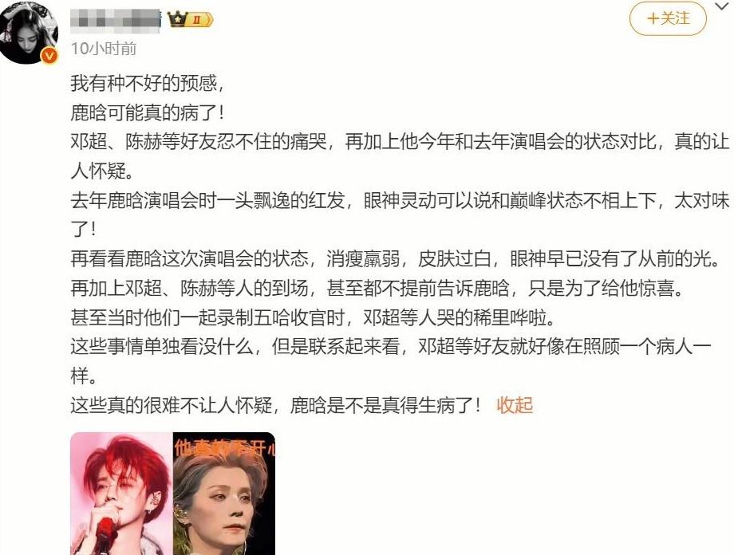The image size is (734, 555).
Task: Click the line 我有种不好的预感
Action: click(148, 83)
